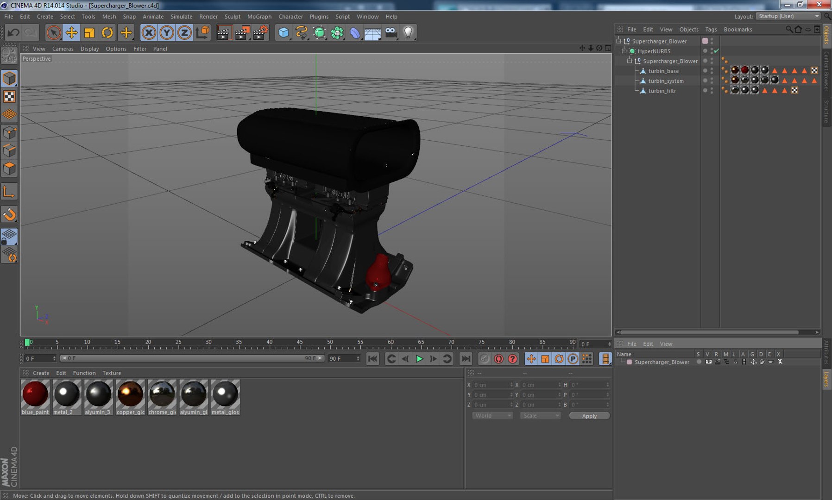This screenshot has height=500, width=832.
Task: Click frame 45 on the timeline
Action: (300, 343)
